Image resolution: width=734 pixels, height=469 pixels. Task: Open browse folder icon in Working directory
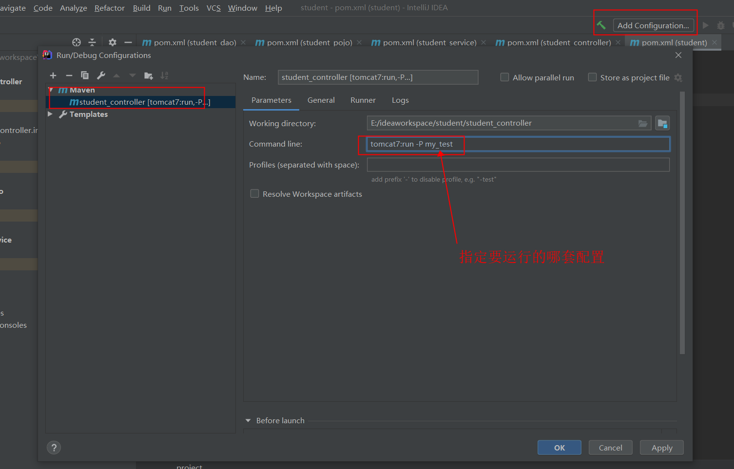pos(643,124)
